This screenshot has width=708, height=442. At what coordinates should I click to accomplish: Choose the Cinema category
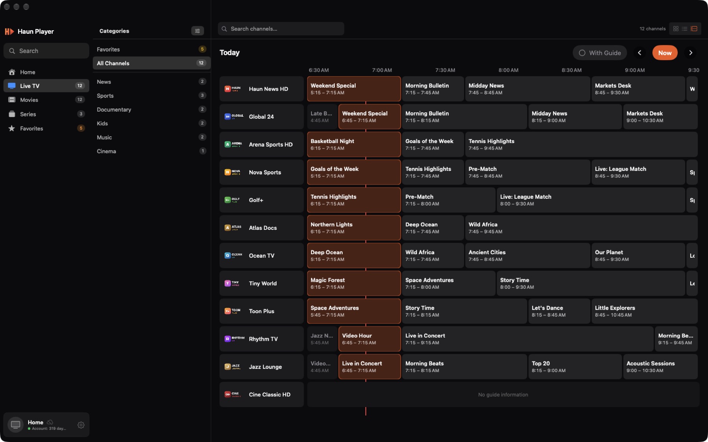[151, 151]
